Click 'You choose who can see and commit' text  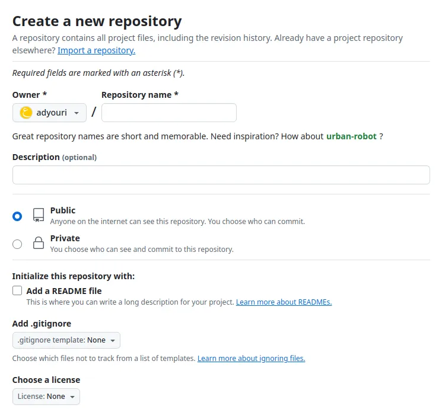[142, 250]
